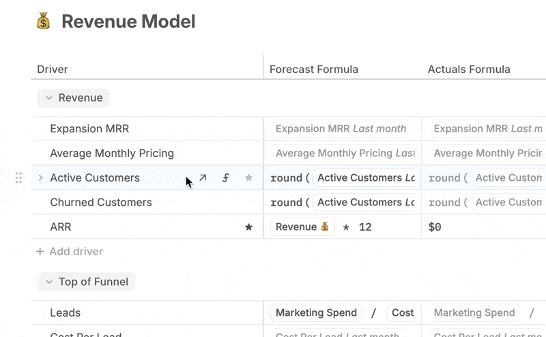The width and height of the screenshot is (546, 337).
Task: Toggle the star on the Active Customers row
Action: (x=248, y=178)
